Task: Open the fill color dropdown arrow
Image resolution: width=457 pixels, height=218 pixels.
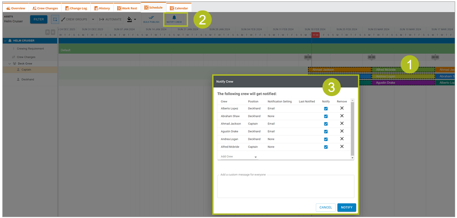Action: pyautogui.click(x=135, y=20)
